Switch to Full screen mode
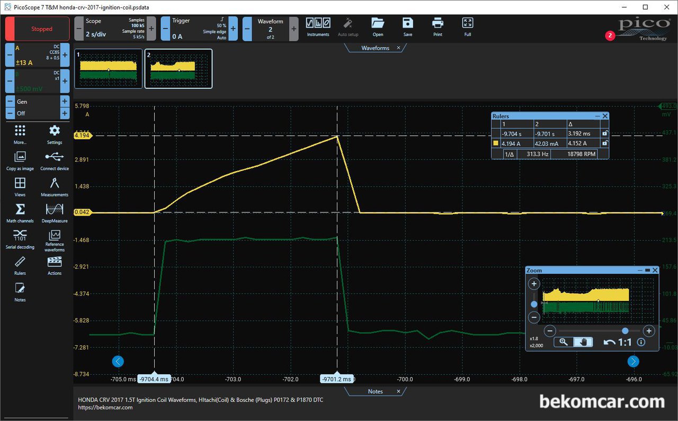Image resolution: width=678 pixels, height=421 pixels. coord(467,26)
